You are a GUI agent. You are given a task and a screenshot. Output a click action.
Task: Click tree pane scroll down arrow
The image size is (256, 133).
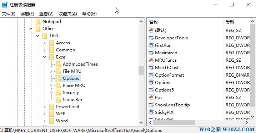[x=141, y=123]
